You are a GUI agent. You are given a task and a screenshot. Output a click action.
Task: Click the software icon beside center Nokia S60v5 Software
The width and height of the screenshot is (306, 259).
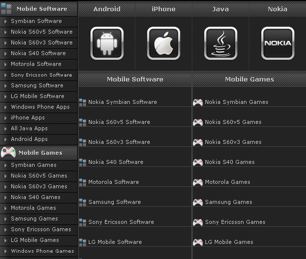coord(82,123)
